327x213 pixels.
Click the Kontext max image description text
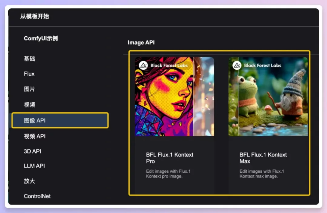pos(262,174)
